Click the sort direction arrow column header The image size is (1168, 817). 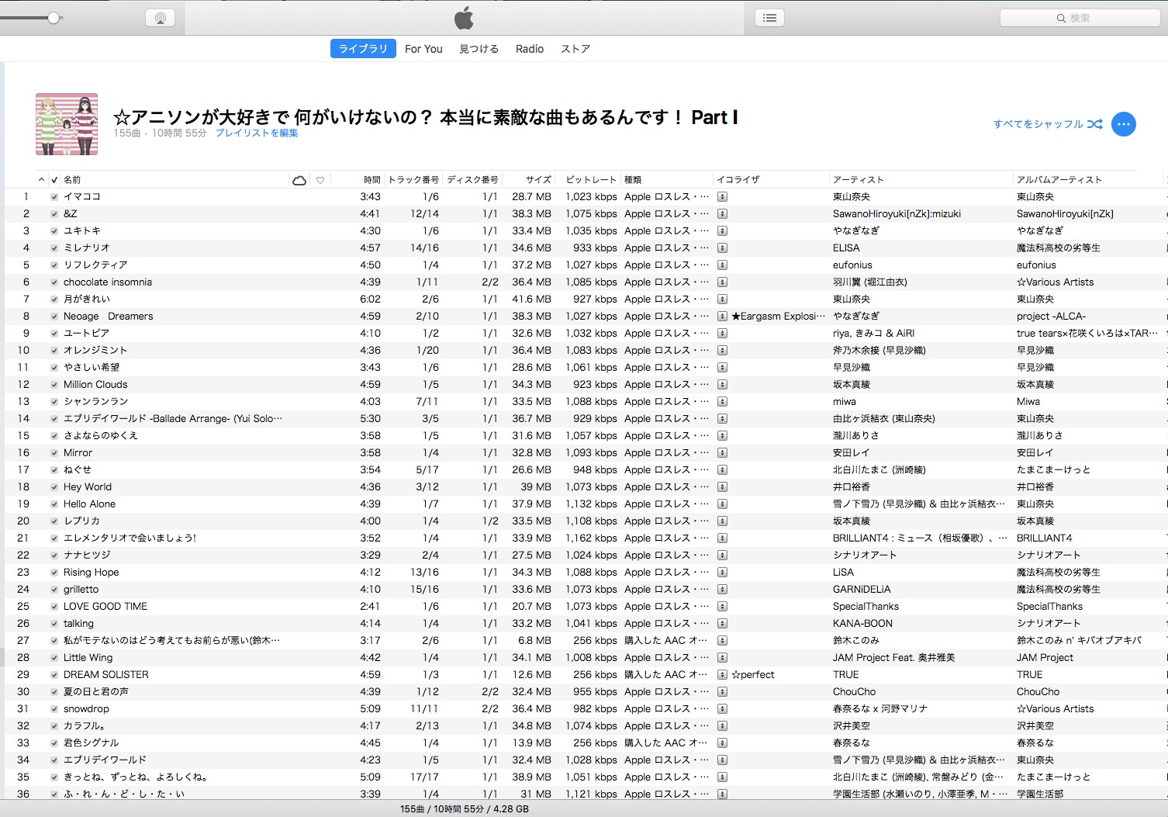(41, 180)
